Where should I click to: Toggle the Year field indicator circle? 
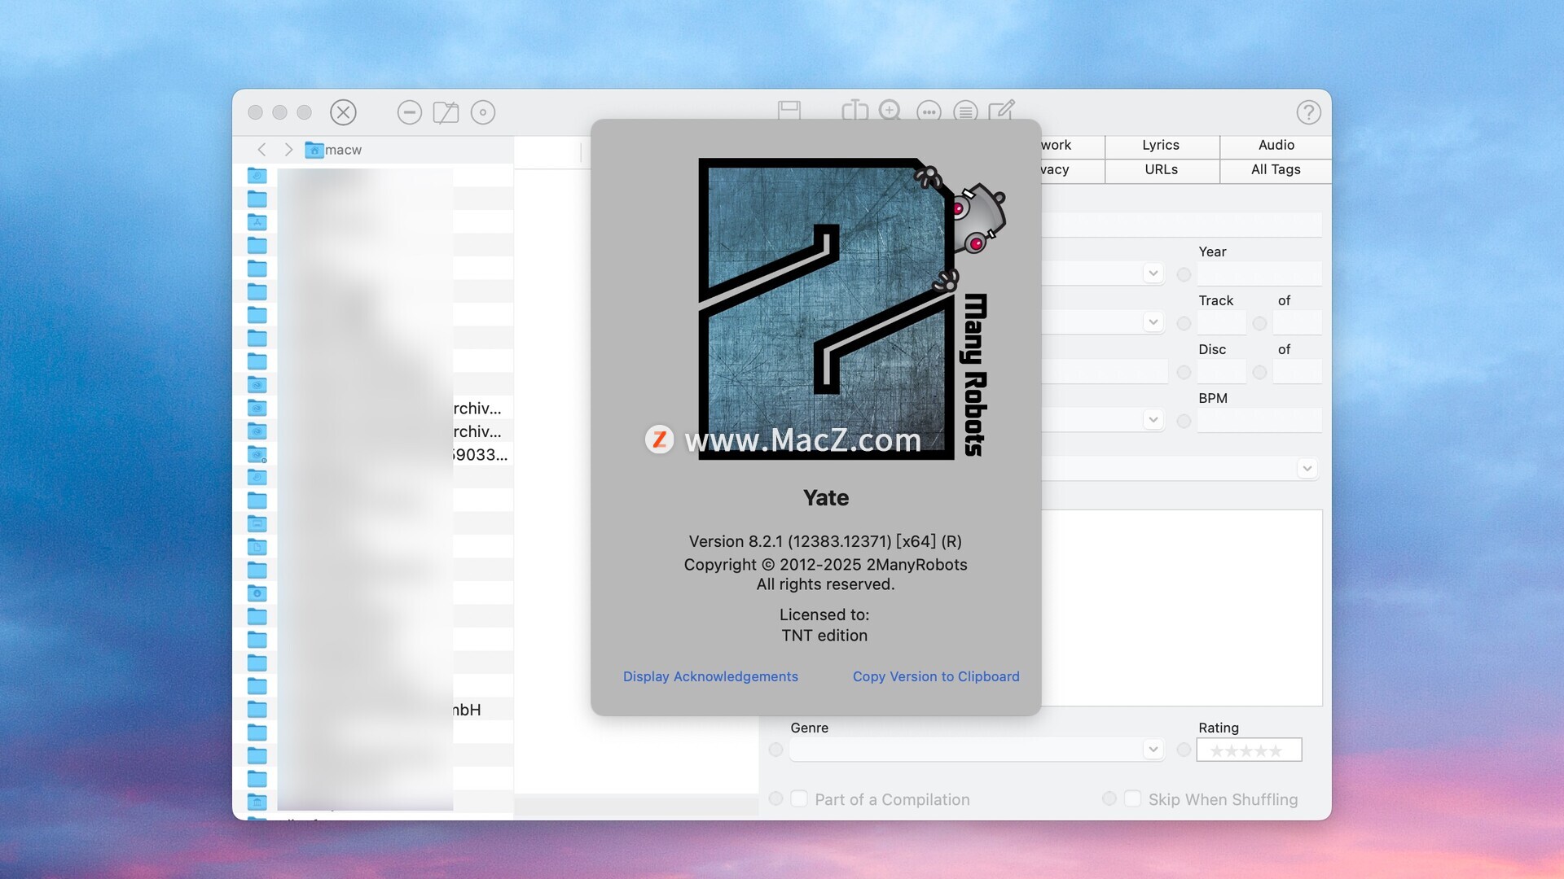(x=1184, y=274)
